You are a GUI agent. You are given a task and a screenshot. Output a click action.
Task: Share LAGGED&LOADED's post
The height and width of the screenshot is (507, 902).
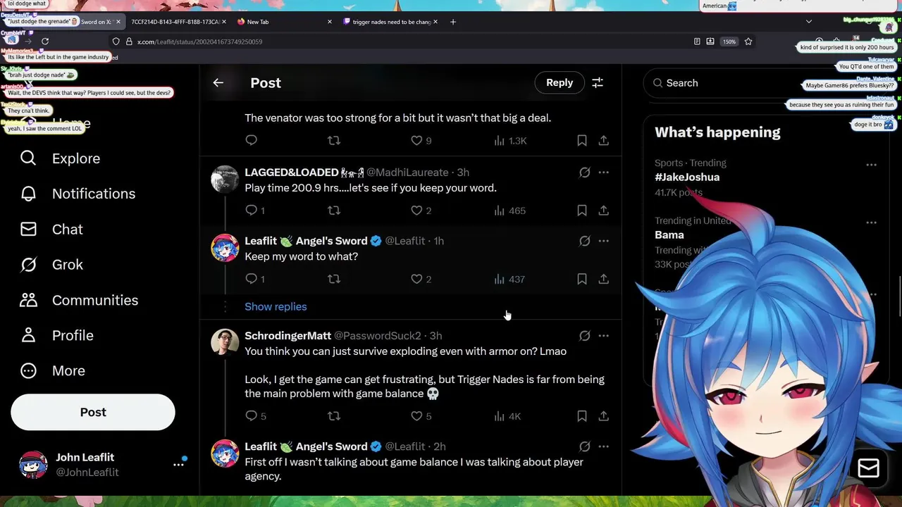pyautogui.click(x=604, y=210)
